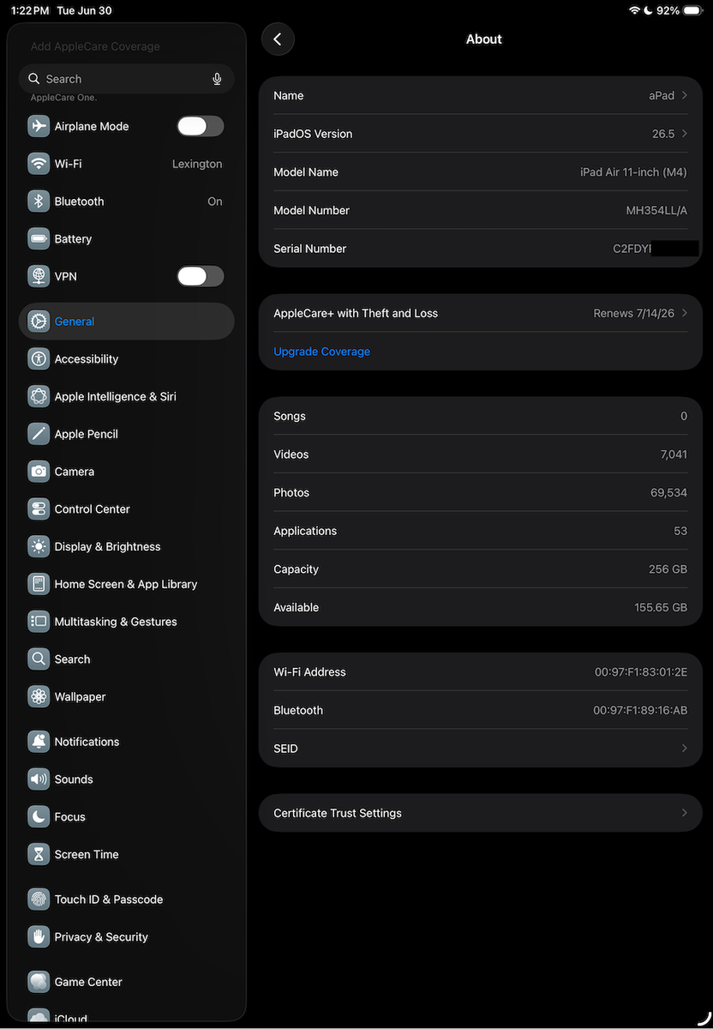This screenshot has width=713, height=1029.
Task: Tap the status bar clock 1:22 PM
Action: [30, 11]
